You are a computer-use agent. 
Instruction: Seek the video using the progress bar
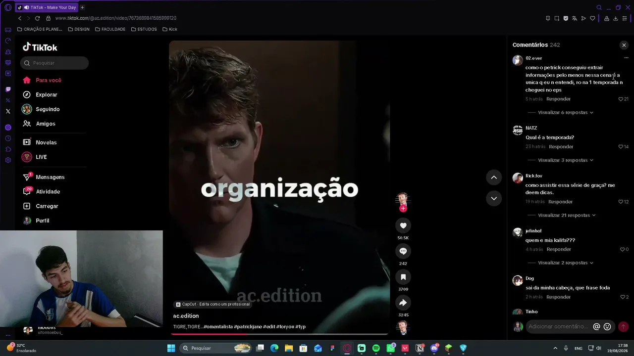[279, 334]
